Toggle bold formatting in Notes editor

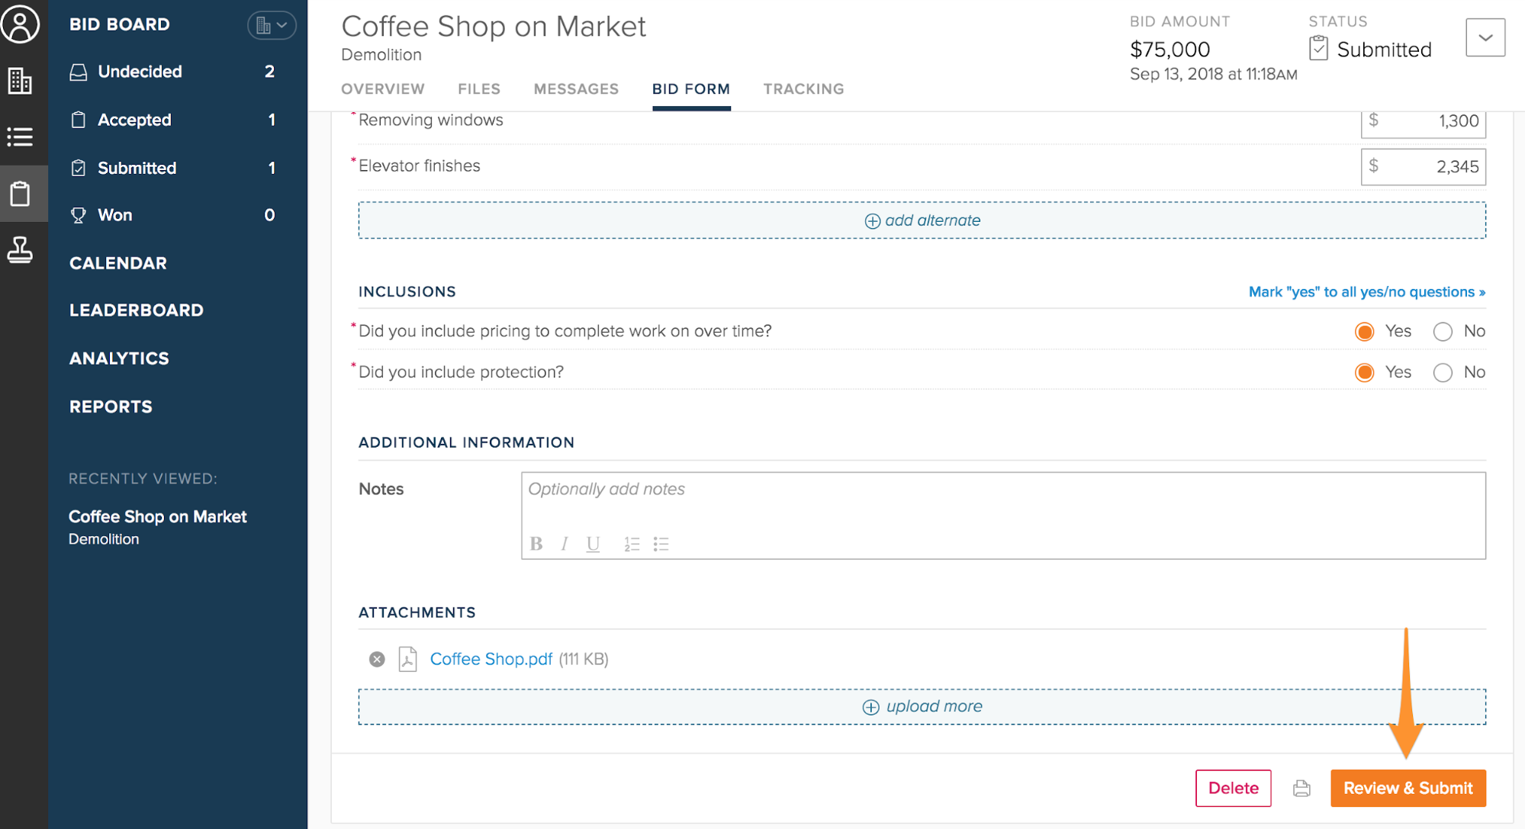536,544
